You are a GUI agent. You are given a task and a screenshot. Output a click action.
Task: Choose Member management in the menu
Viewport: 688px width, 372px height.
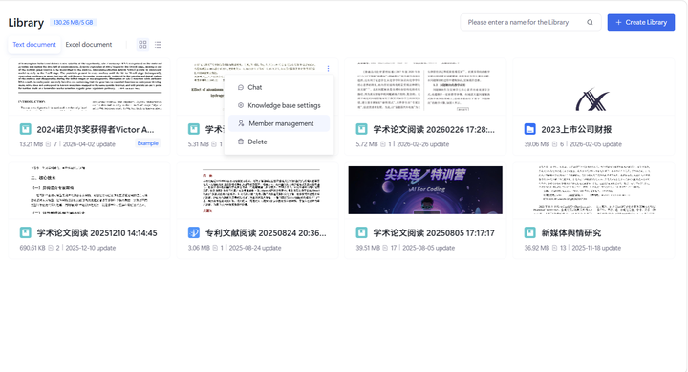point(279,123)
